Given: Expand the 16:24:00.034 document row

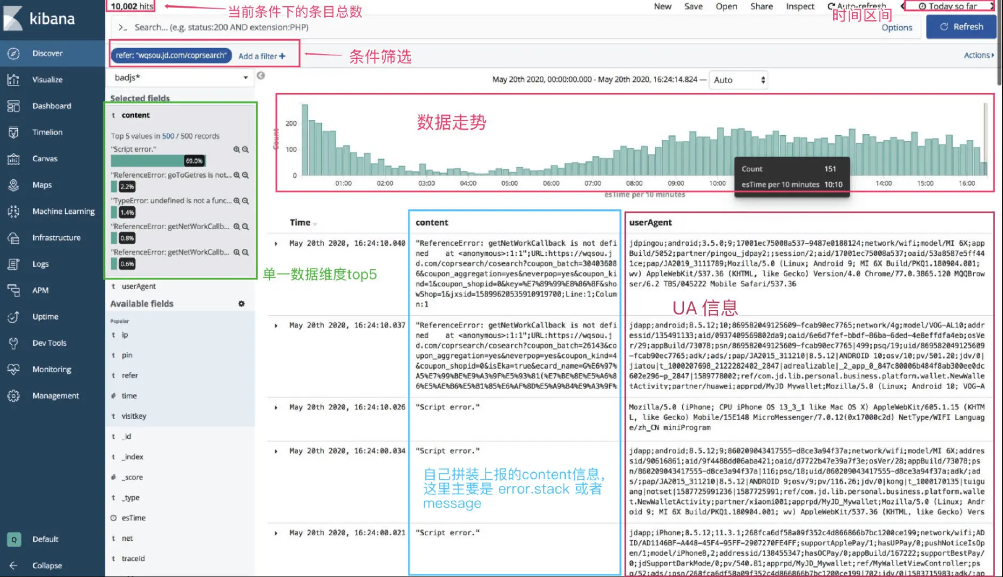Looking at the screenshot, I should (276, 451).
